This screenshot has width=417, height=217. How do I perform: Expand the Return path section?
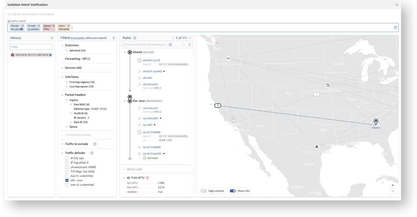coord(124,169)
